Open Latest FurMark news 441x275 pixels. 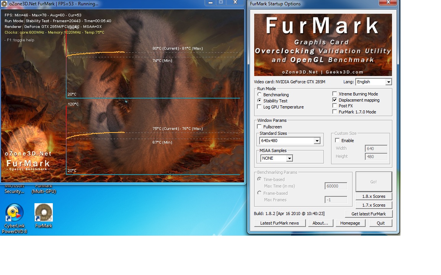(279, 223)
